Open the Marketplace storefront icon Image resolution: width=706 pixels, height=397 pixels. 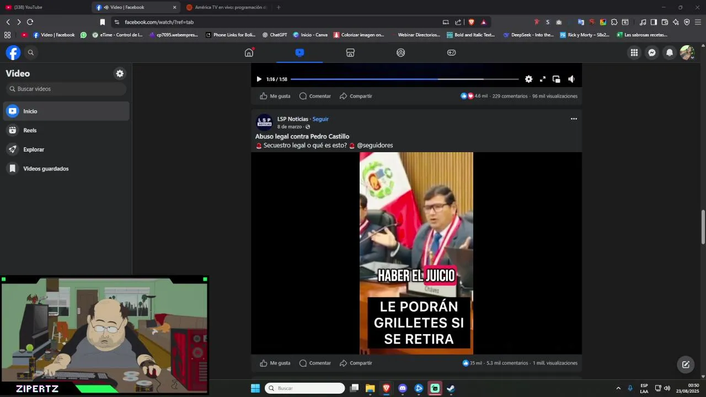(350, 52)
